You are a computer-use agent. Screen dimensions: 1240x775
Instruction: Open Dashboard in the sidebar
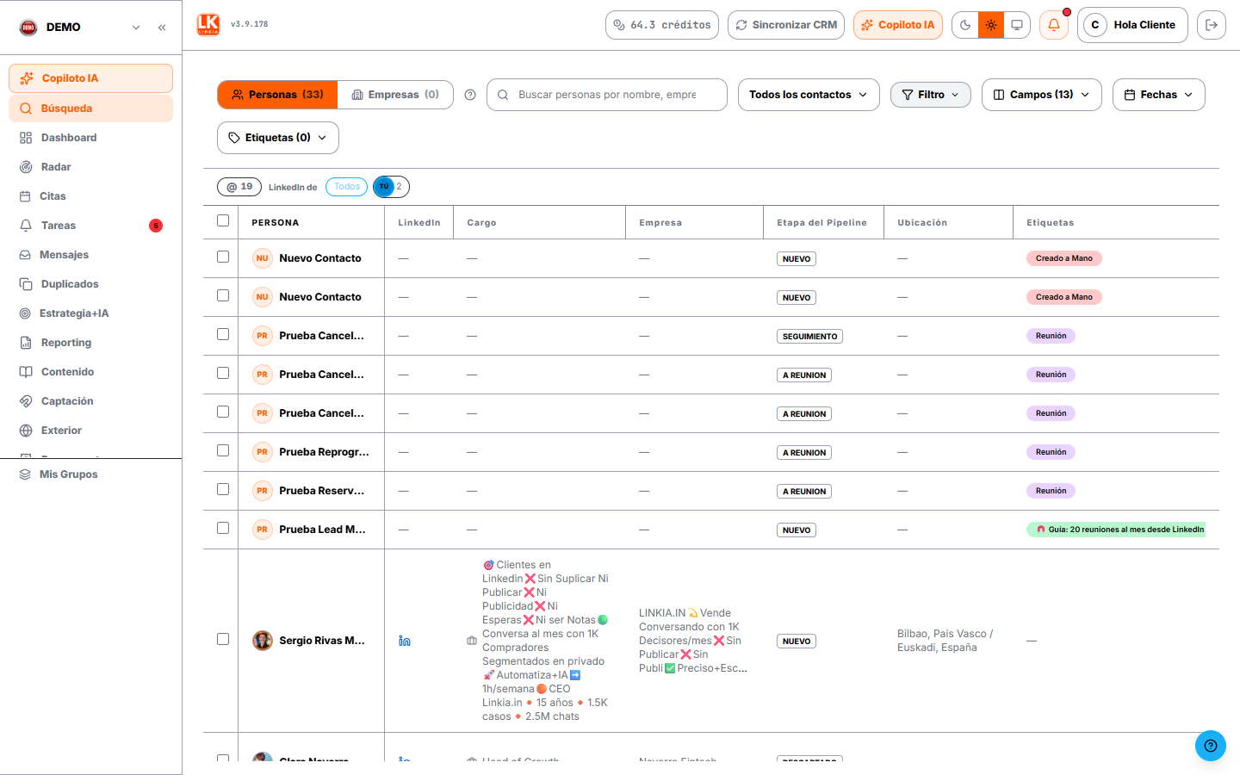(x=90, y=138)
